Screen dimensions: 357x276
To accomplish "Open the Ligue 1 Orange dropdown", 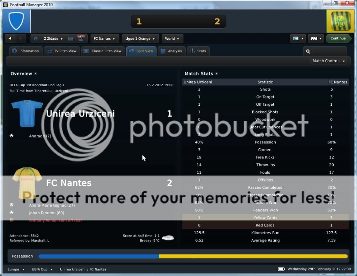I will tap(140, 39).
